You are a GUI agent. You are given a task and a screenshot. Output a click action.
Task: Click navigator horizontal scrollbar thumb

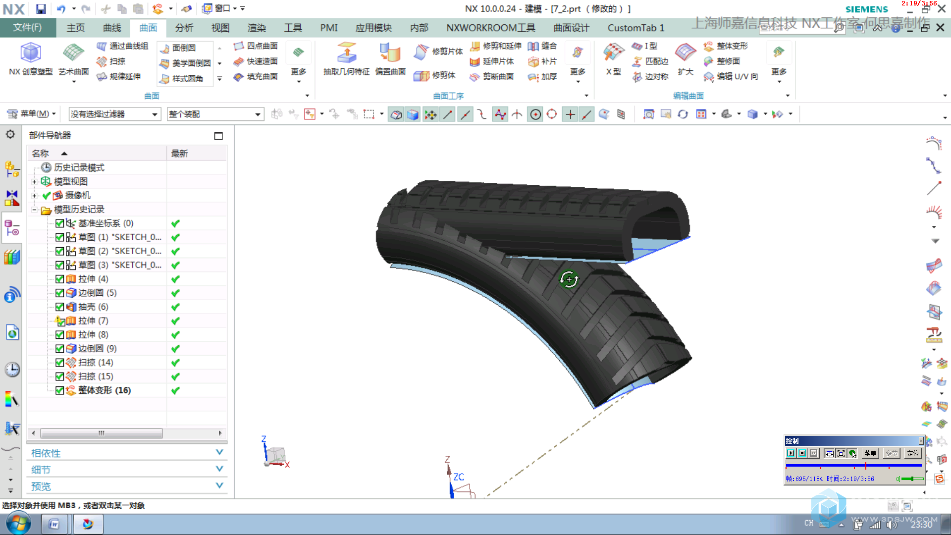(x=101, y=433)
